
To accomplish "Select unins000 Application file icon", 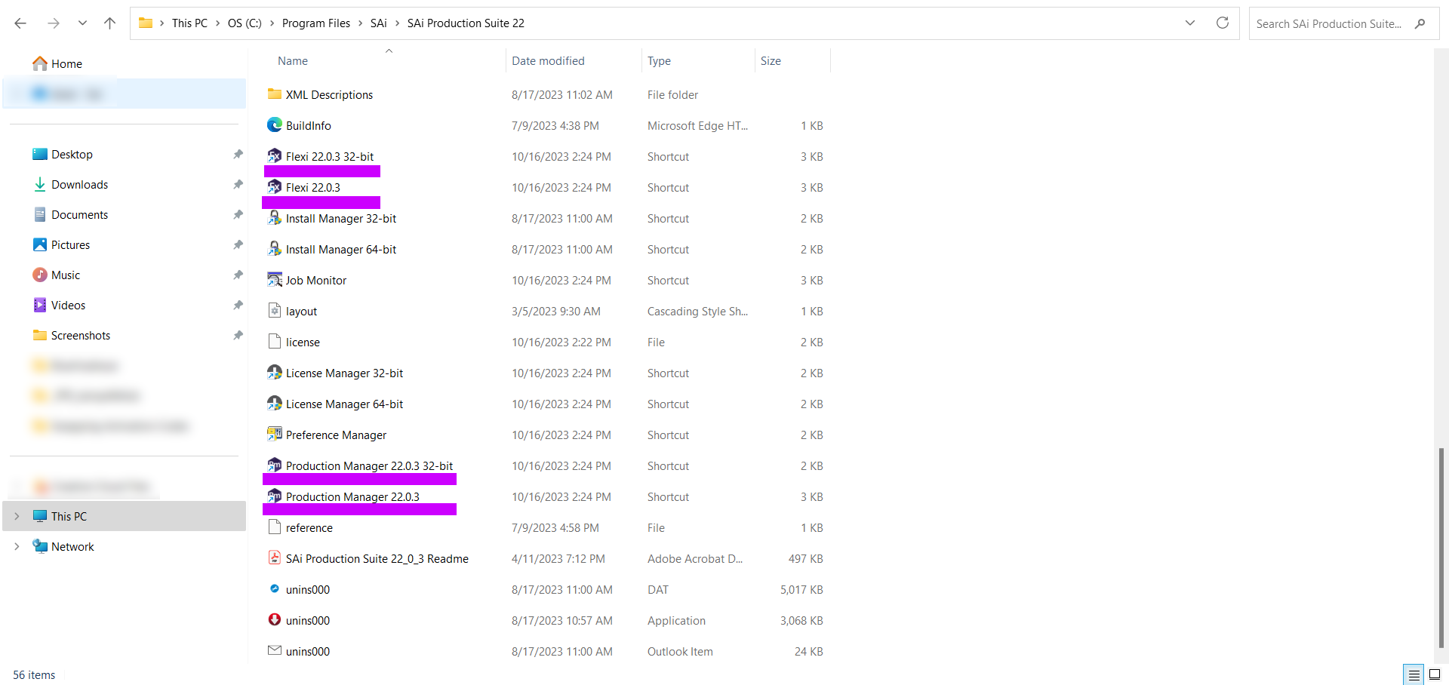I will (x=275, y=620).
